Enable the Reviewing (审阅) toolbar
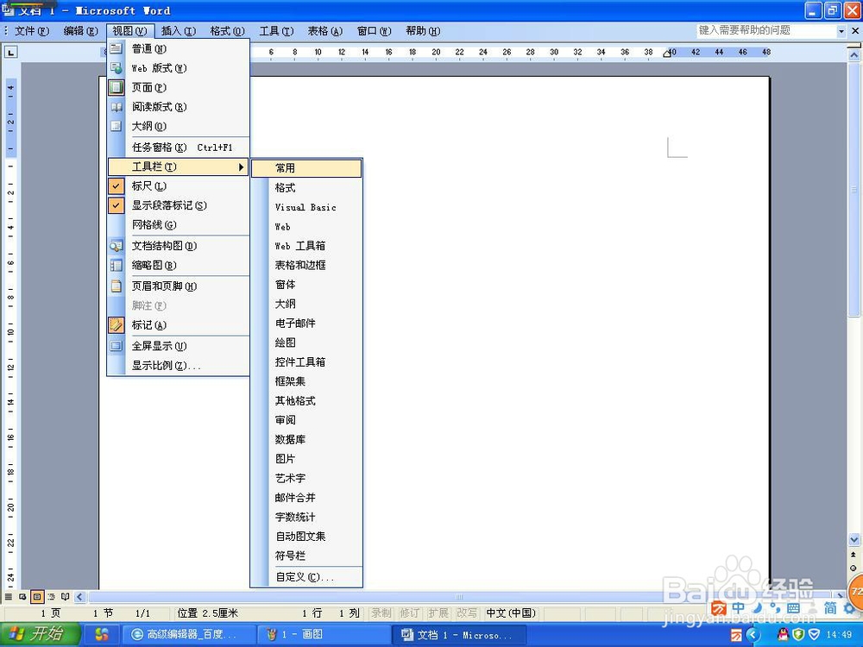The image size is (863, 647). tap(306, 420)
